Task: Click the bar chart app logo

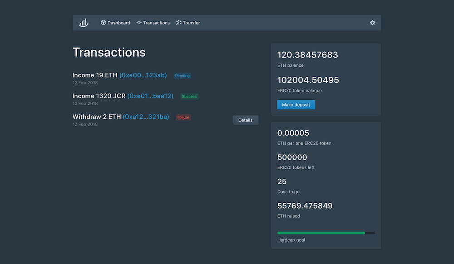Action: pos(84,23)
